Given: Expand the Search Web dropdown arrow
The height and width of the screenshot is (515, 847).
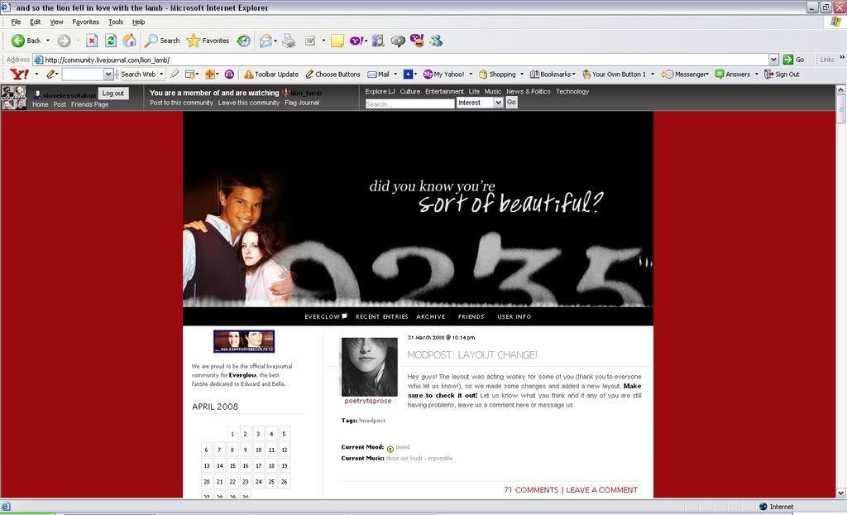Looking at the screenshot, I should tap(161, 75).
